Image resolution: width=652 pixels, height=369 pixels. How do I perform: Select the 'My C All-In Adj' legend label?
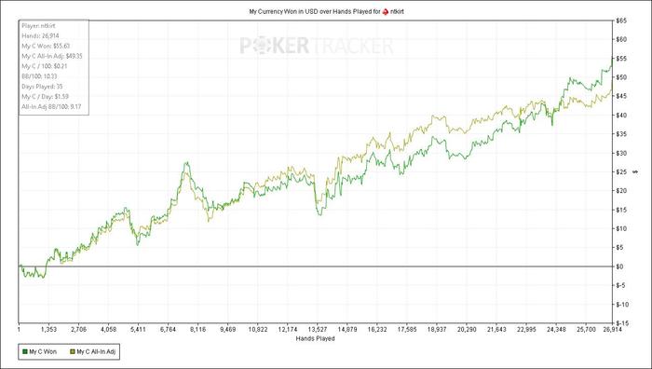pos(96,352)
